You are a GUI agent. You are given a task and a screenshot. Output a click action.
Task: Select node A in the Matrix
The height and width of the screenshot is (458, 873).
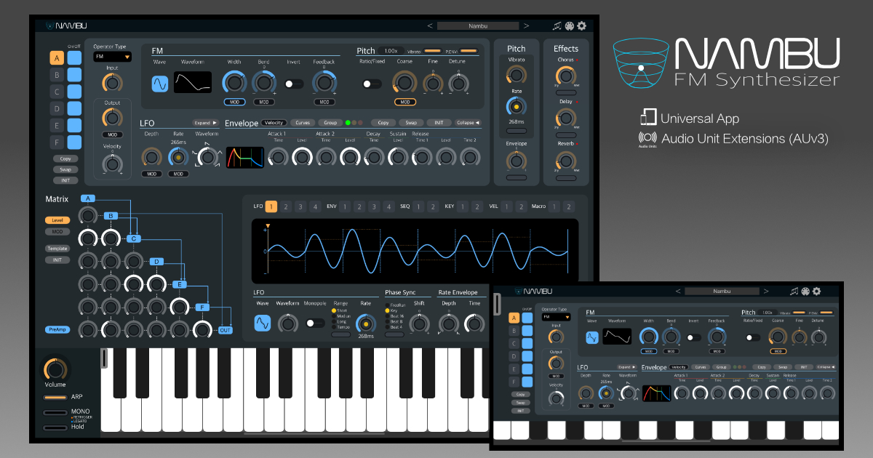point(88,198)
